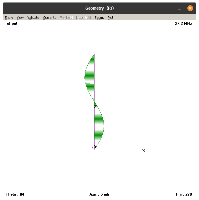
Task: Click the Theta : 84 readout
Action: coord(15,194)
